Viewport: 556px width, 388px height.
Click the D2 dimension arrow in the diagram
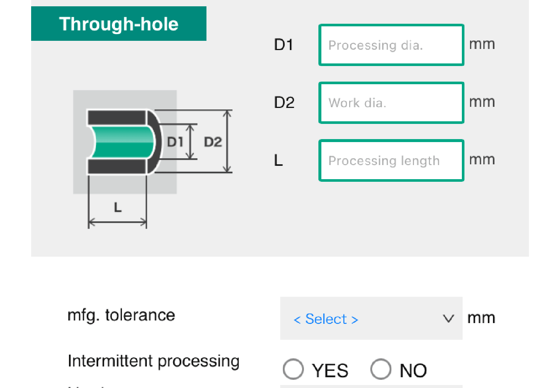point(228,141)
